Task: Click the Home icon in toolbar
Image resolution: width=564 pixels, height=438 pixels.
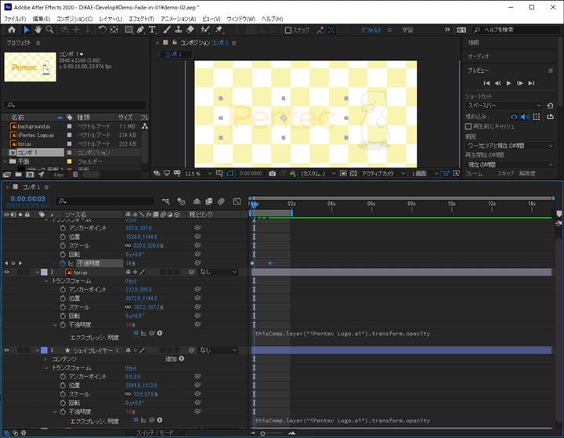Action: click(x=11, y=30)
